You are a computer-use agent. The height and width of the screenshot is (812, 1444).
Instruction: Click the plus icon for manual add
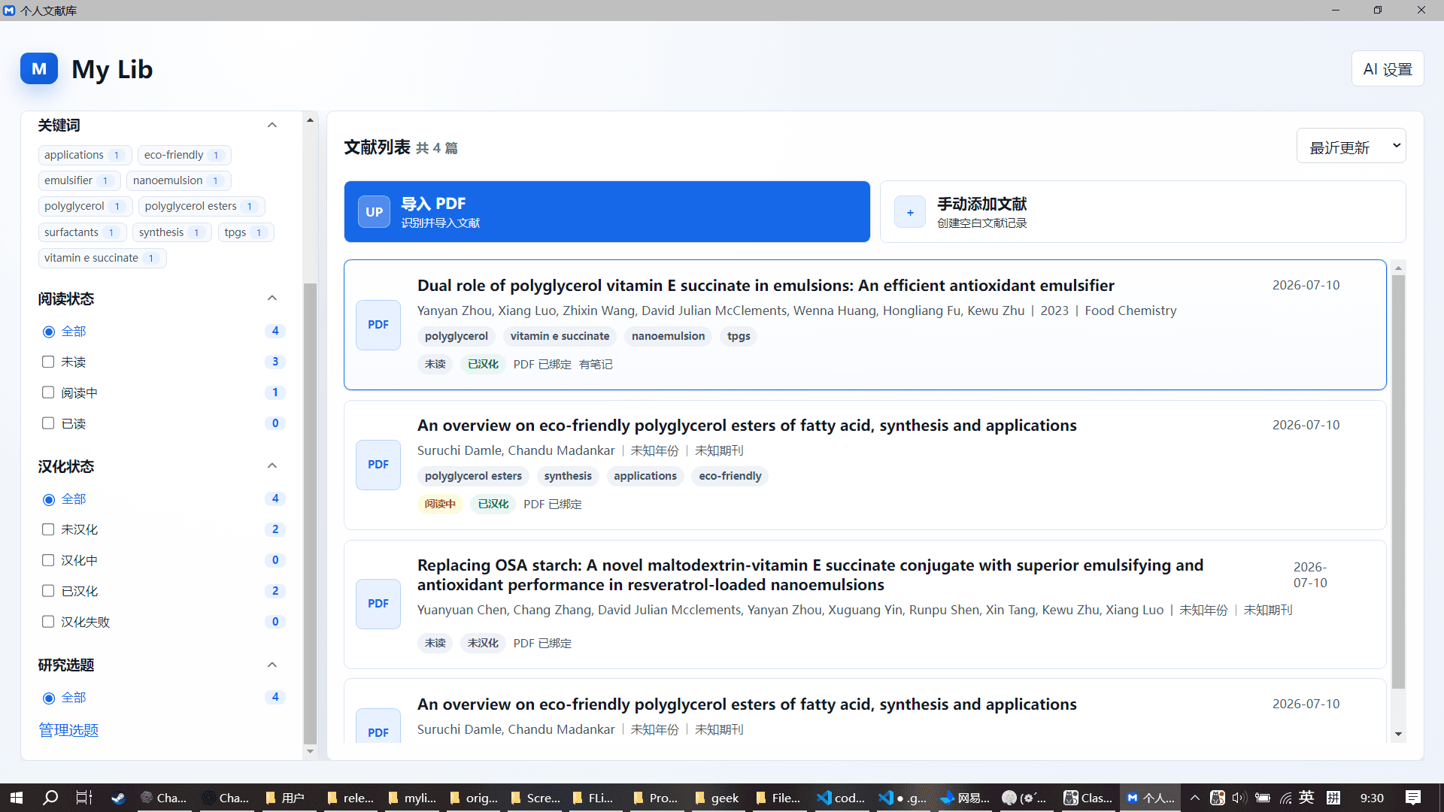pos(910,212)
